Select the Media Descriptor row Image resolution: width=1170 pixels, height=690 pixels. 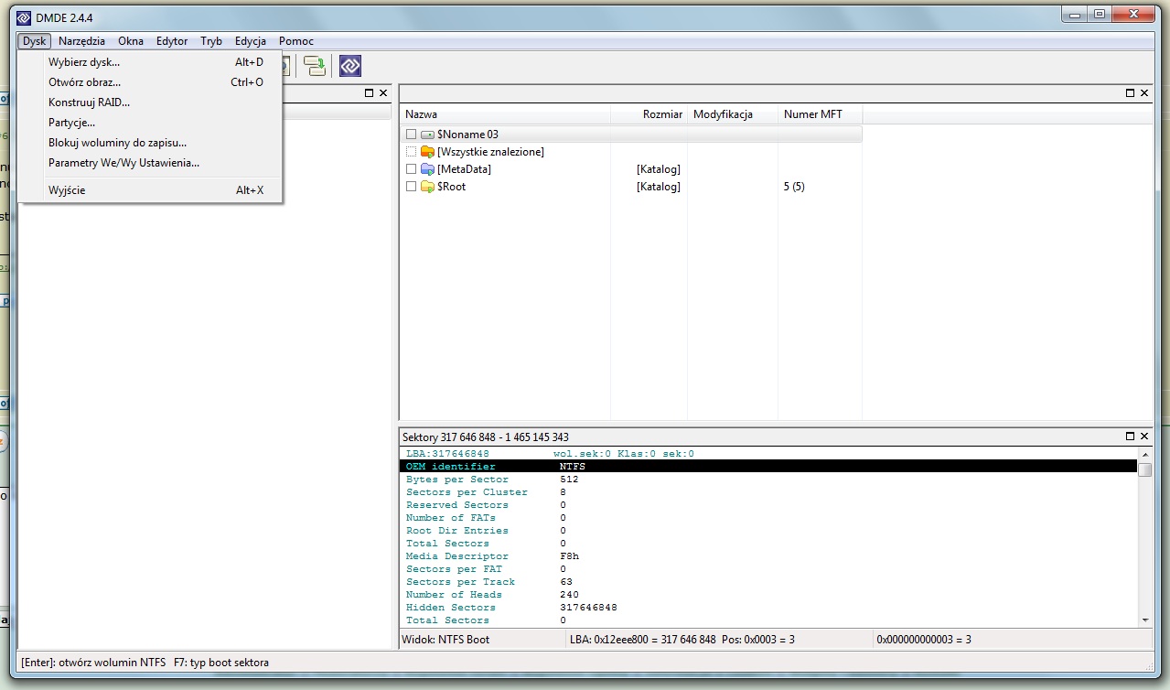(x=769, y=556)
